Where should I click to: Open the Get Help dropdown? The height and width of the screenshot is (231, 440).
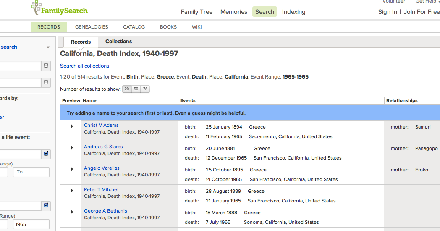click(x=427, y=1)
